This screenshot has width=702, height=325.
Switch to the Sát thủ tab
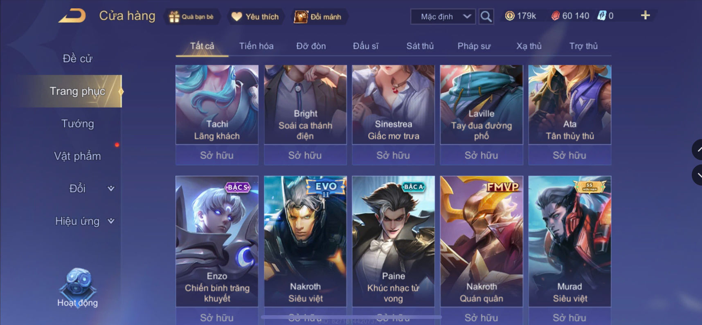point(420,46)
